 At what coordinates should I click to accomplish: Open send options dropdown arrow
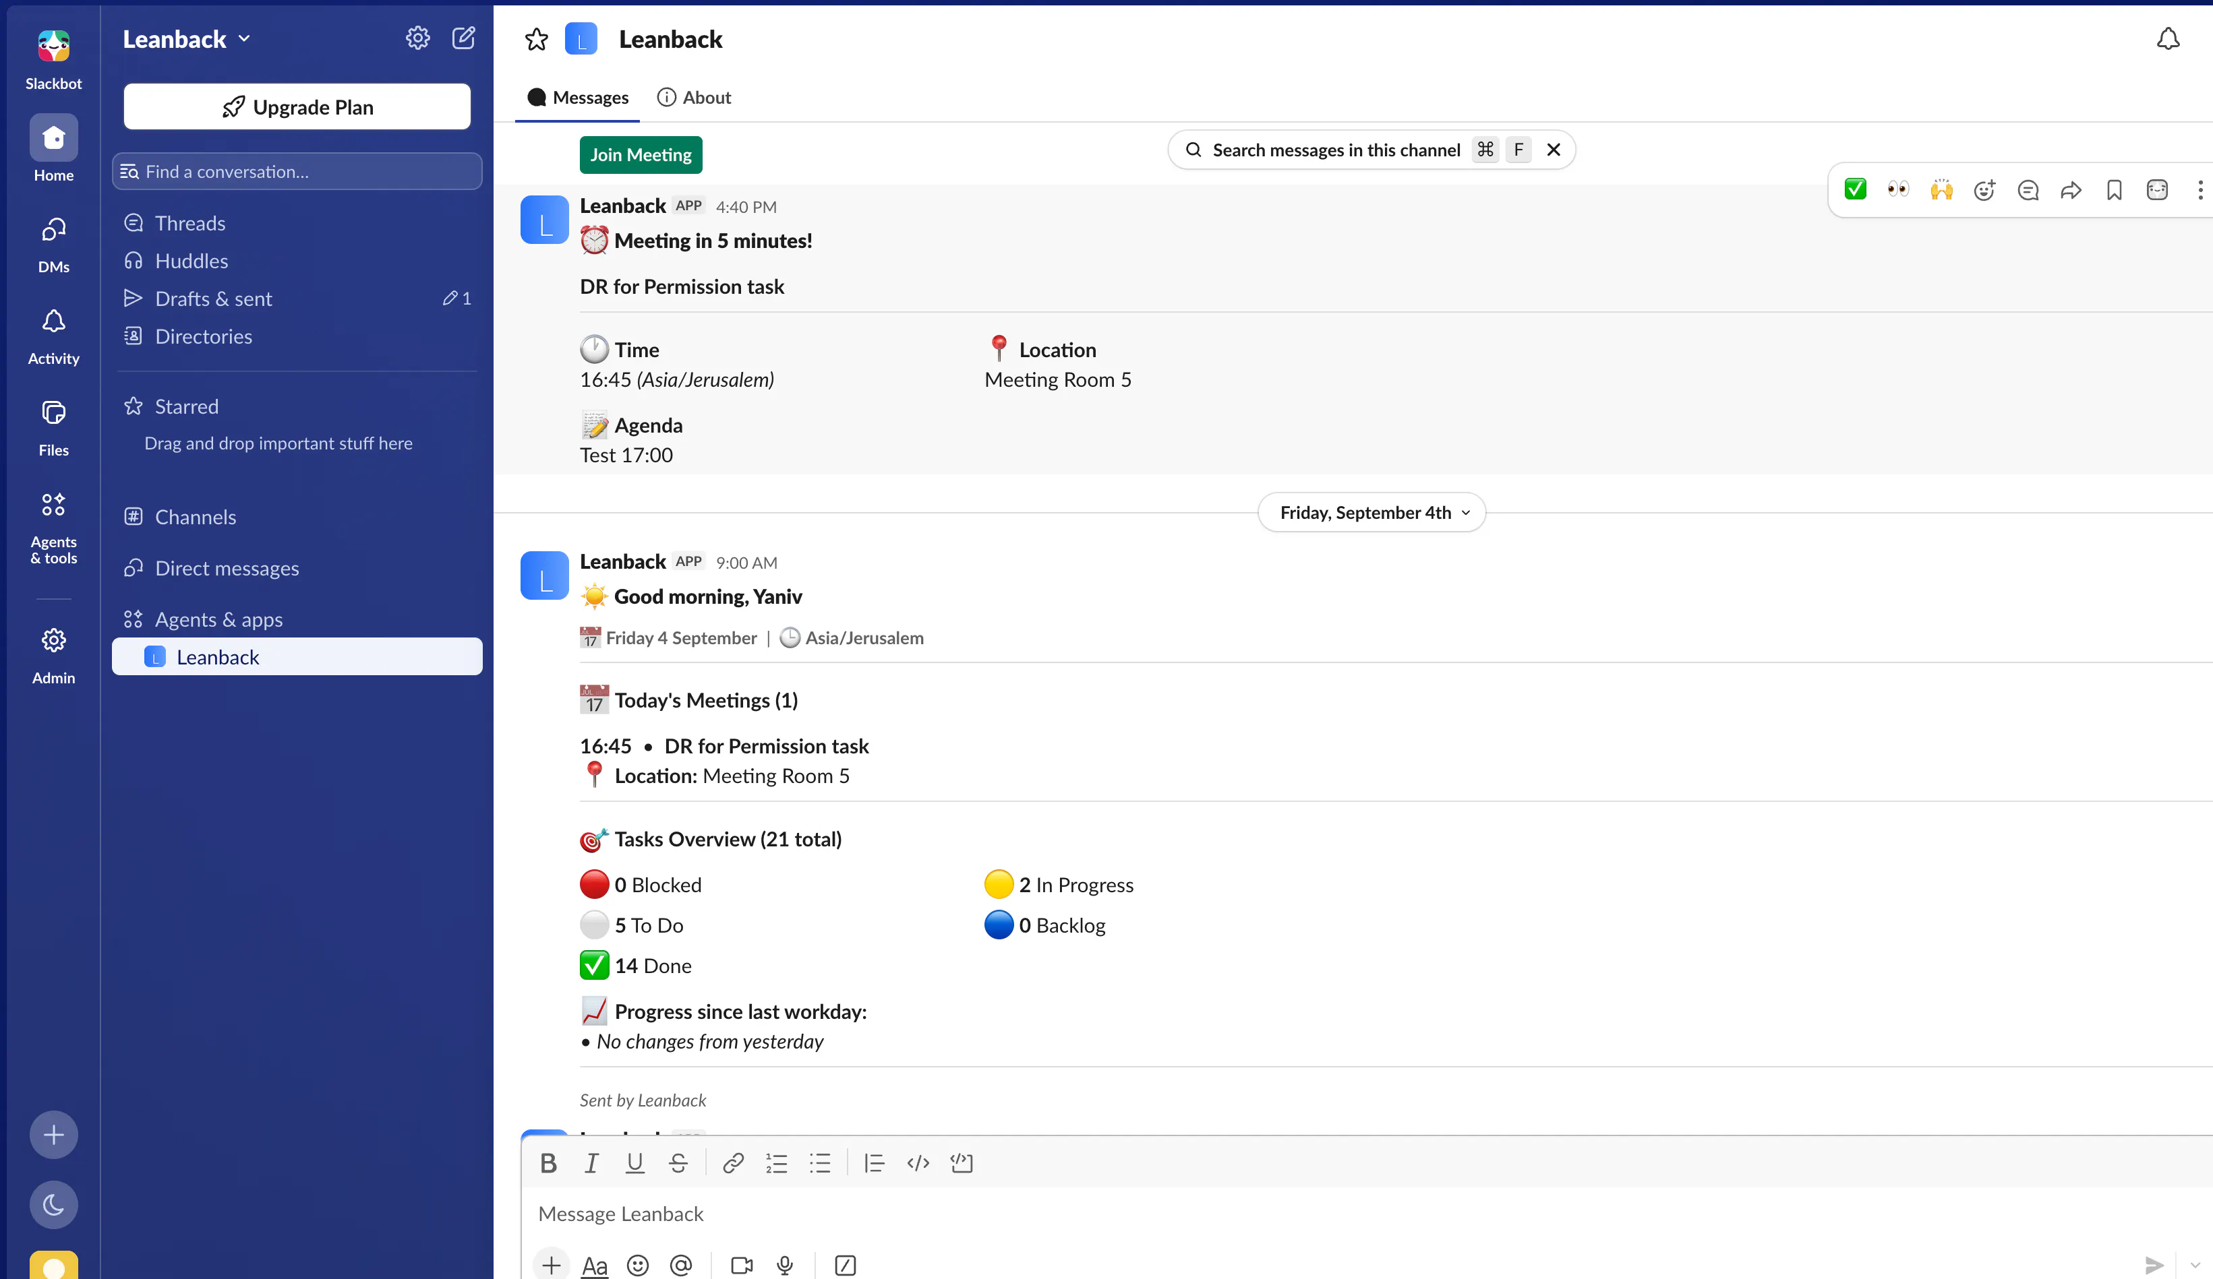2195,1265
